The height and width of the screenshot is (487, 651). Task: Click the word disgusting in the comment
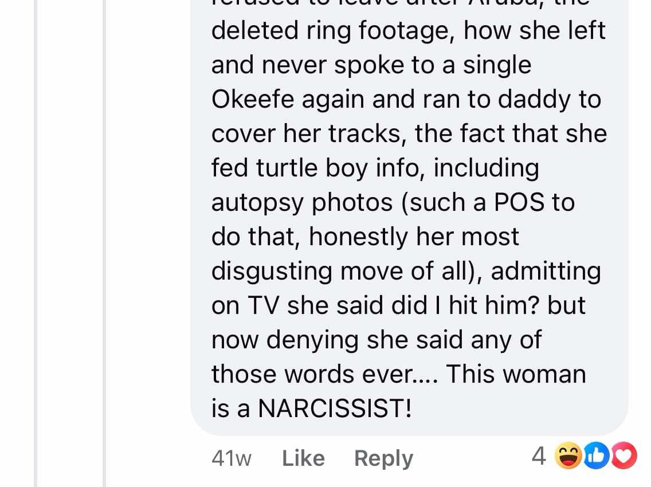tap(272, 272)
